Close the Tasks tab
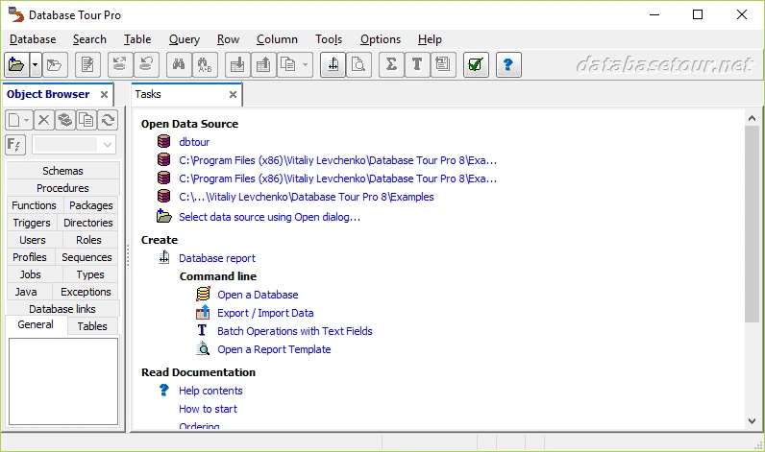 pos(233,94)
